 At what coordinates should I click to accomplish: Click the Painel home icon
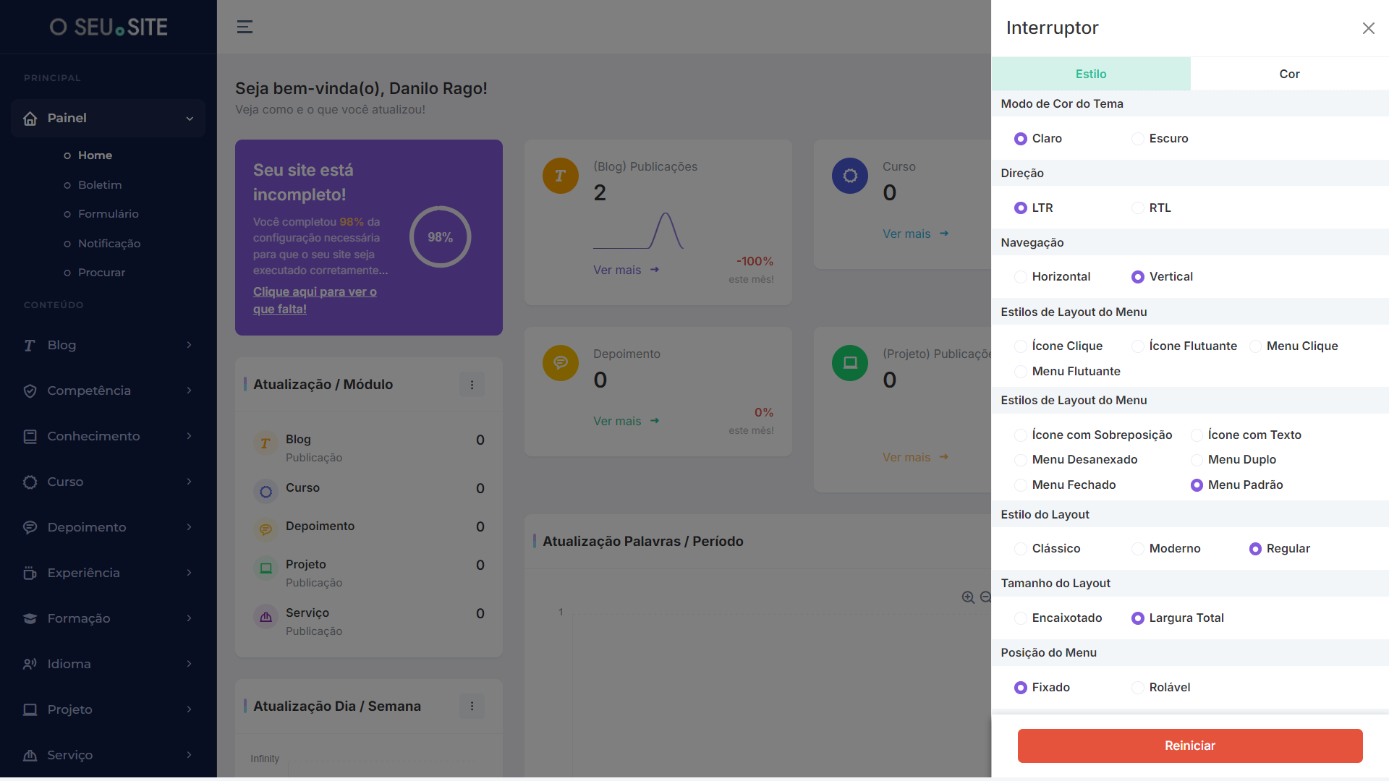[x=30, y=118]
